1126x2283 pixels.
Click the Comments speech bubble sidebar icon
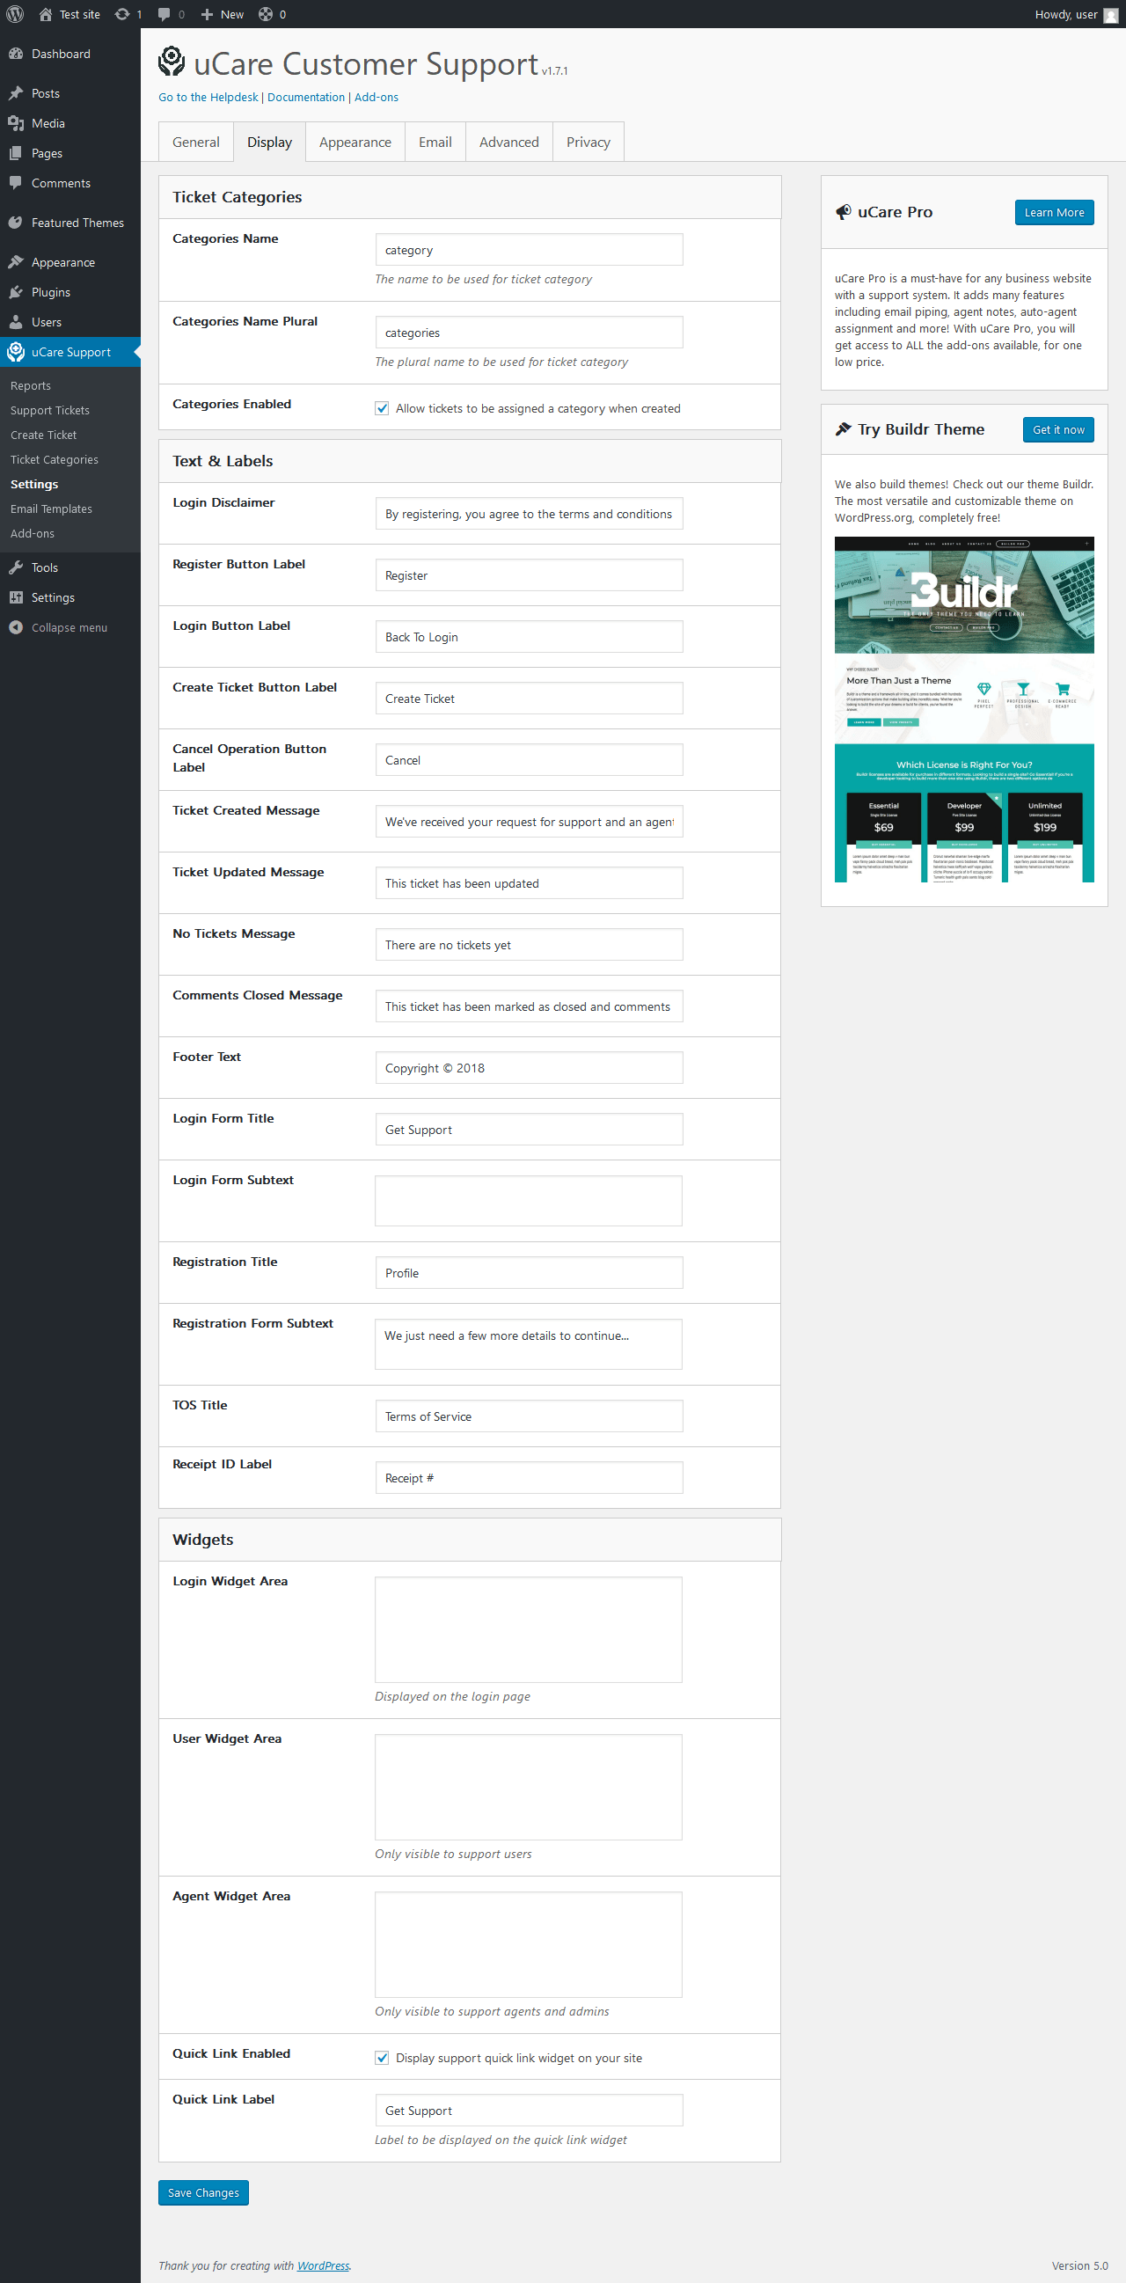[15, 184]
